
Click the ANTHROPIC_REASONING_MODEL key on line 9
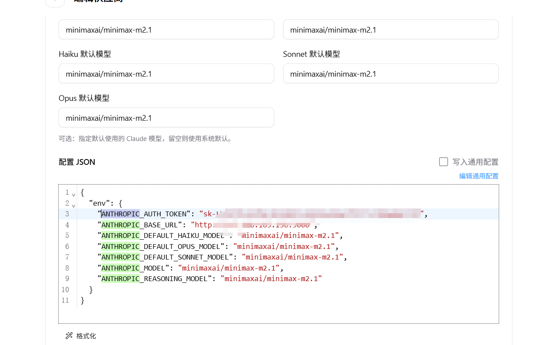(155, 279)
